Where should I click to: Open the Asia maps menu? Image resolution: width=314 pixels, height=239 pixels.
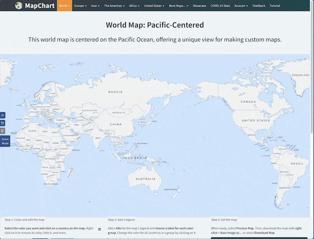(x=95, y=5)
